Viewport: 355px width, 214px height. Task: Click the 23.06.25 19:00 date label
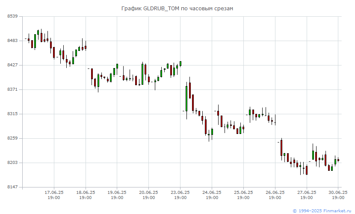click(x=180, y=195)
